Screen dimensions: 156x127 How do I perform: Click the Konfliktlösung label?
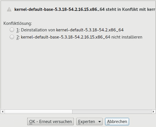click(x=18, y=23)
